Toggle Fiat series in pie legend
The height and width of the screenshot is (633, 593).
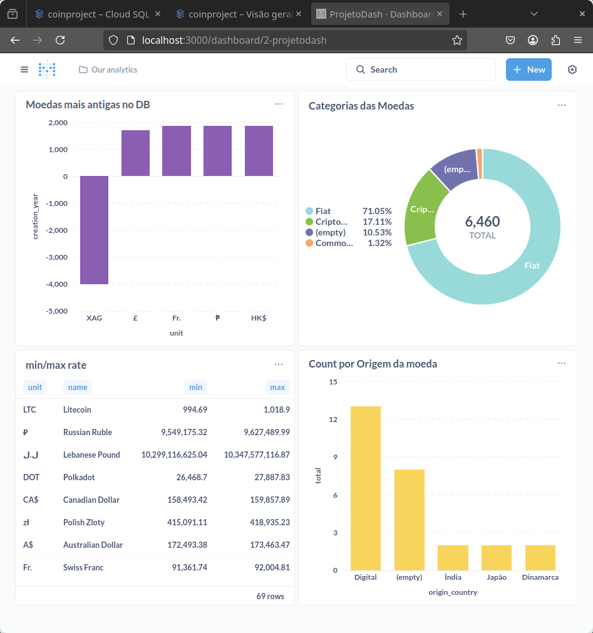coord(319,211)
